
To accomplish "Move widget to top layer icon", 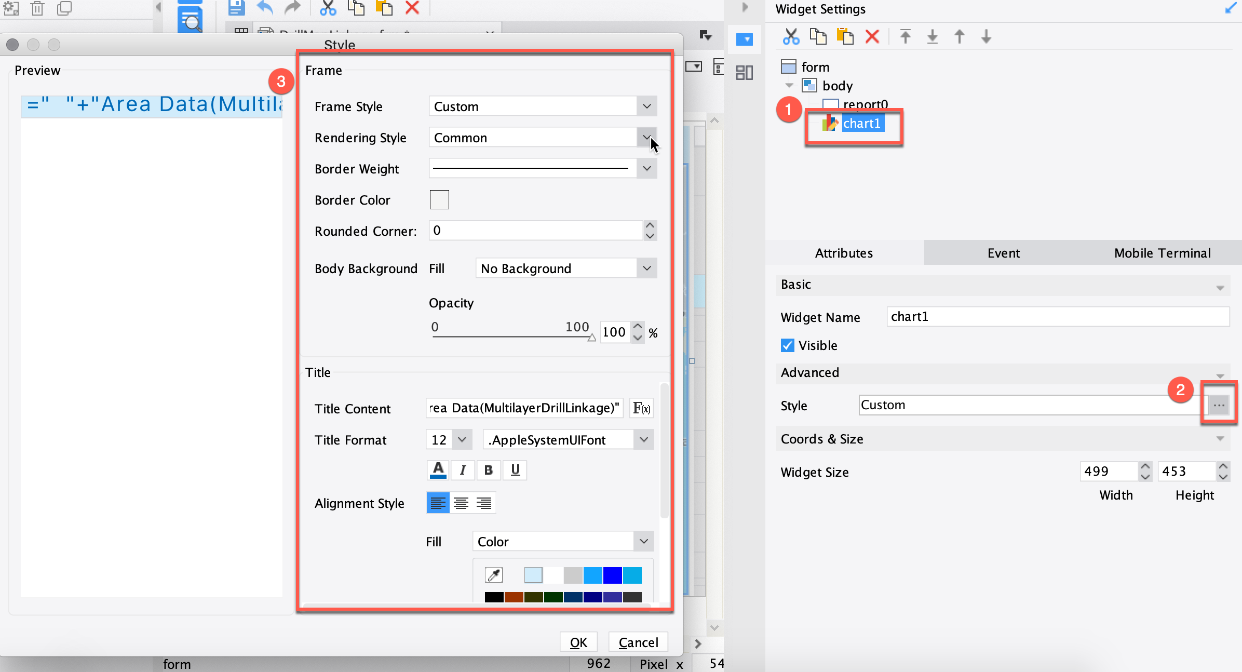I will [906, 37].
